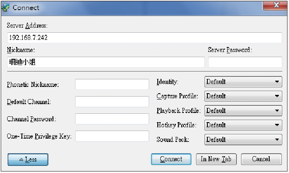
Task: Click the Default Channel input box
Action: (x=112, y=102)
